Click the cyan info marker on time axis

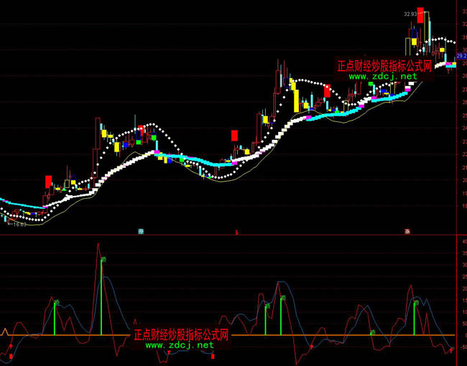142,231
